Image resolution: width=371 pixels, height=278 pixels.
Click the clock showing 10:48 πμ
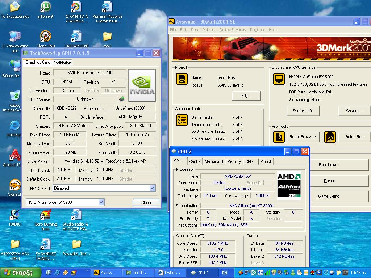358,273
